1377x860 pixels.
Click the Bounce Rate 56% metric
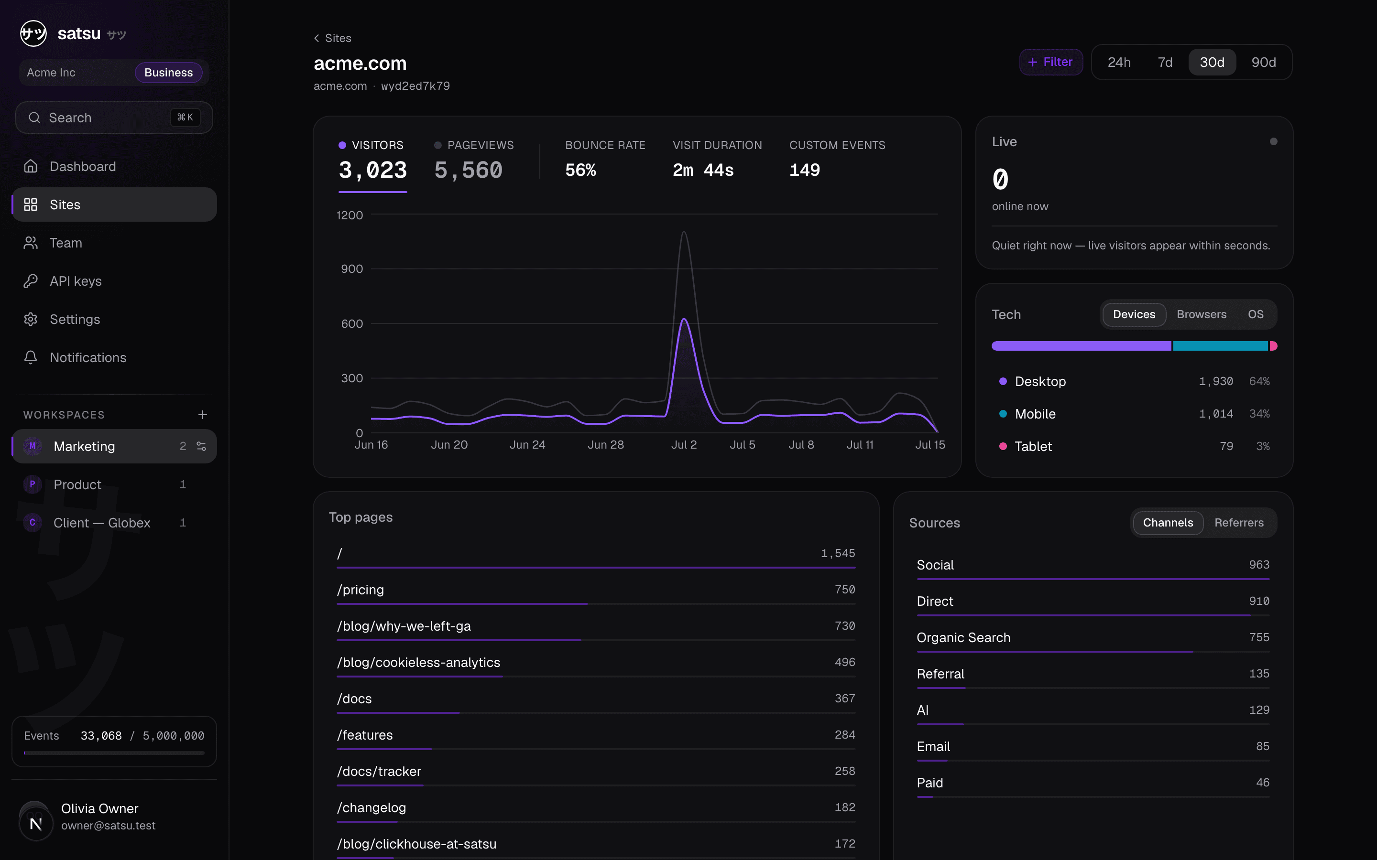605,159
